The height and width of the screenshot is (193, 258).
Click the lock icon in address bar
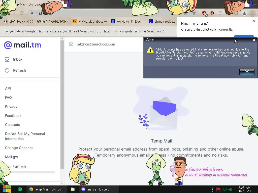click(32, 13)
